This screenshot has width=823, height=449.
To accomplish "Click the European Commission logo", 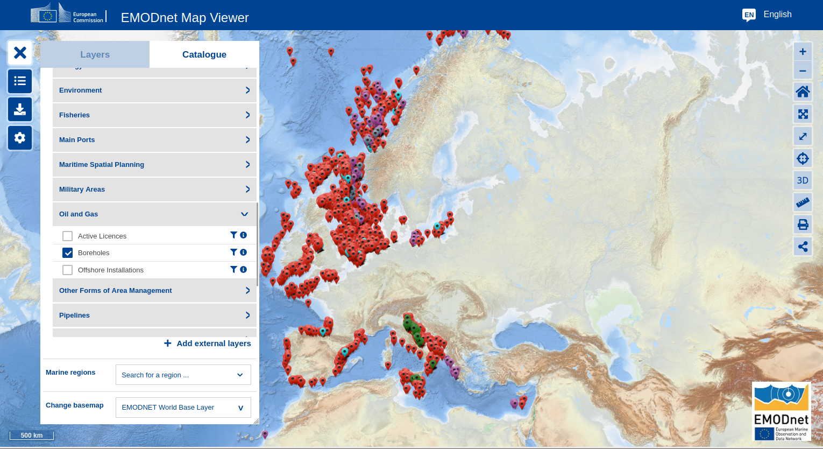I will (x=67, y=13).
